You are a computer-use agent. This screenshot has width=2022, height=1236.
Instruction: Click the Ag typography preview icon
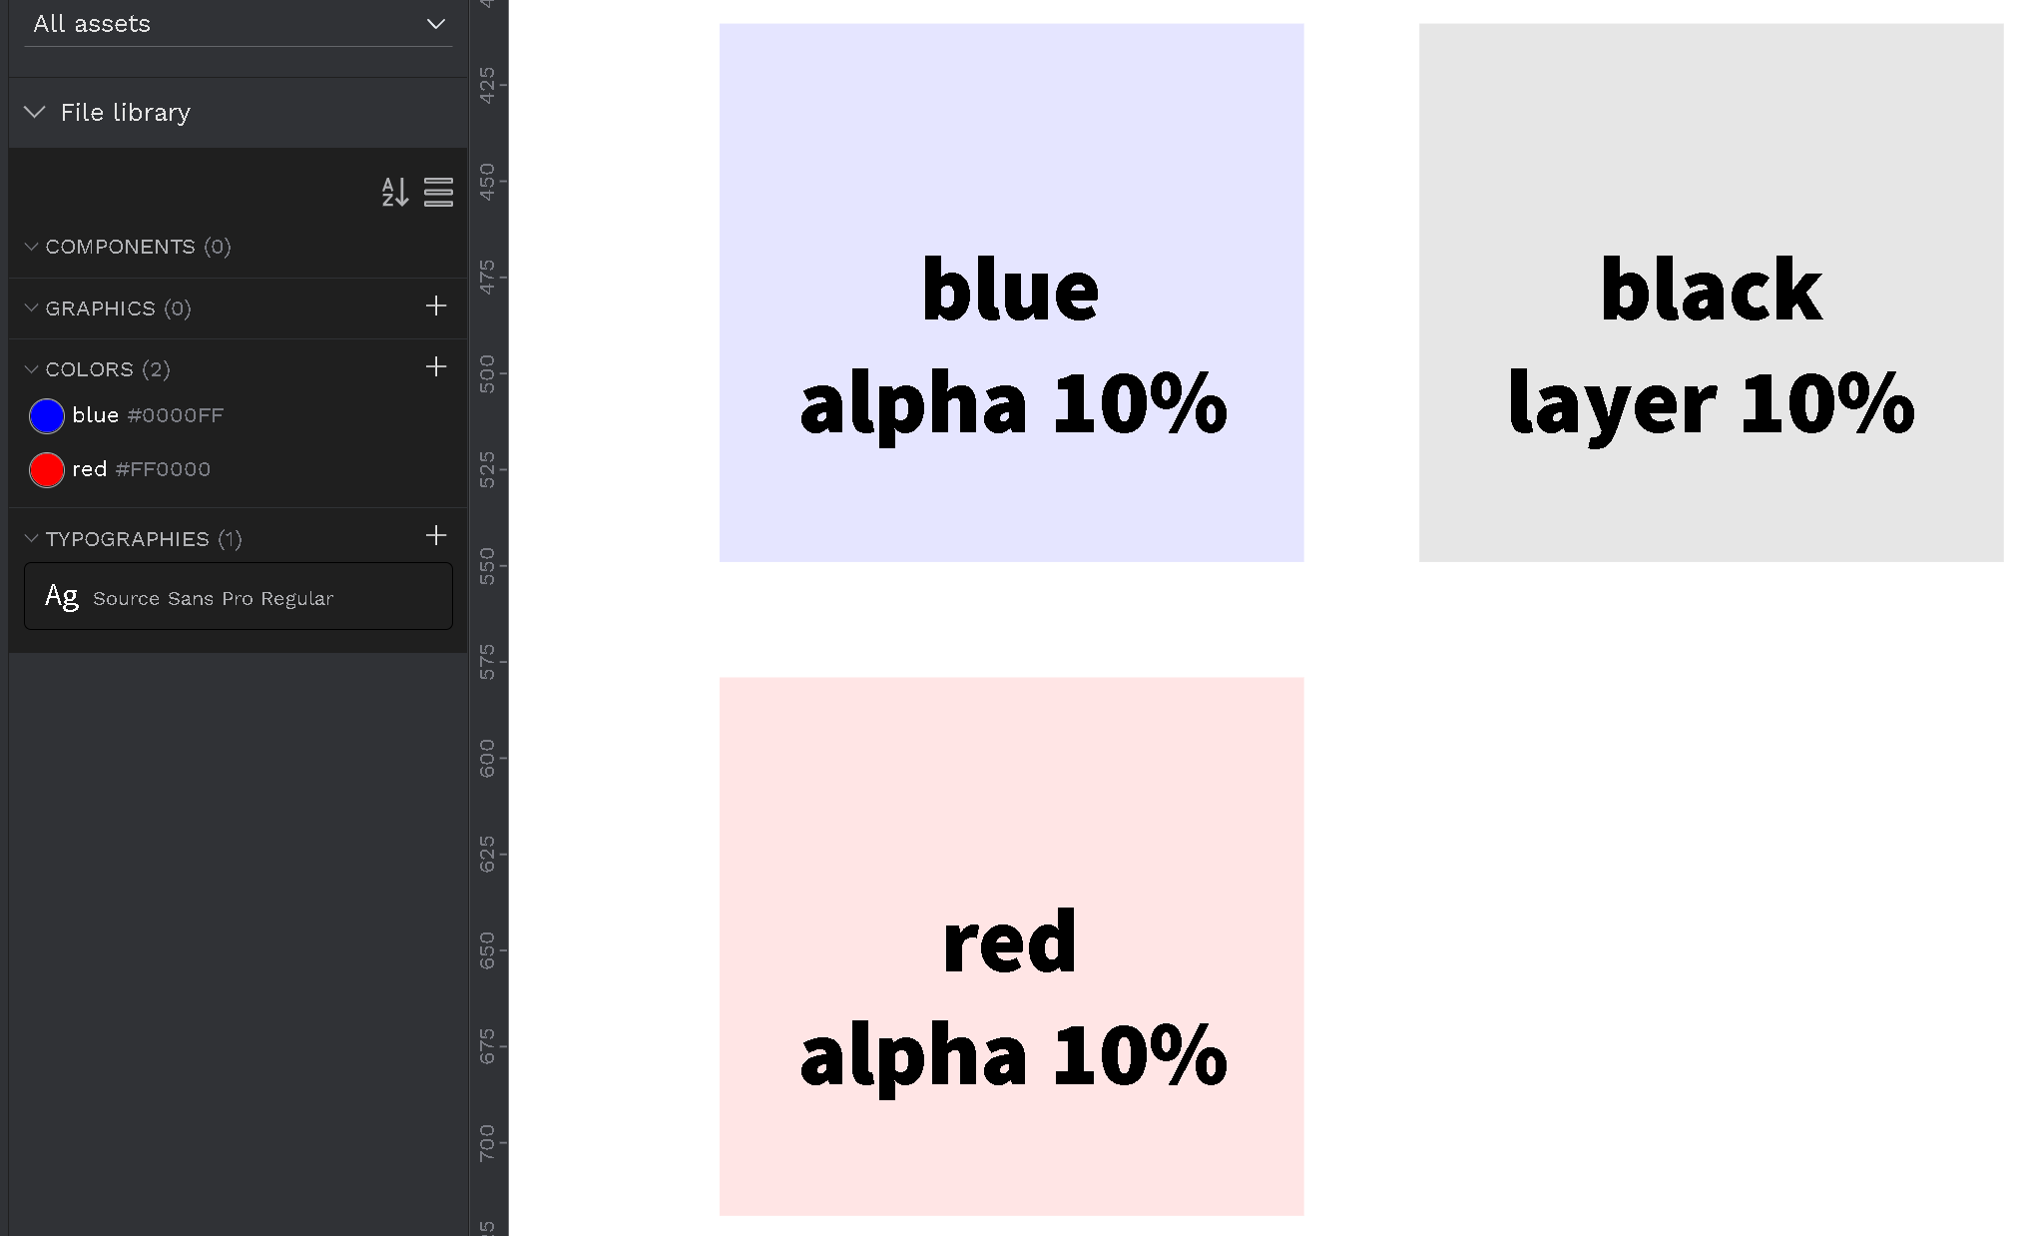(x=62, y=596)
